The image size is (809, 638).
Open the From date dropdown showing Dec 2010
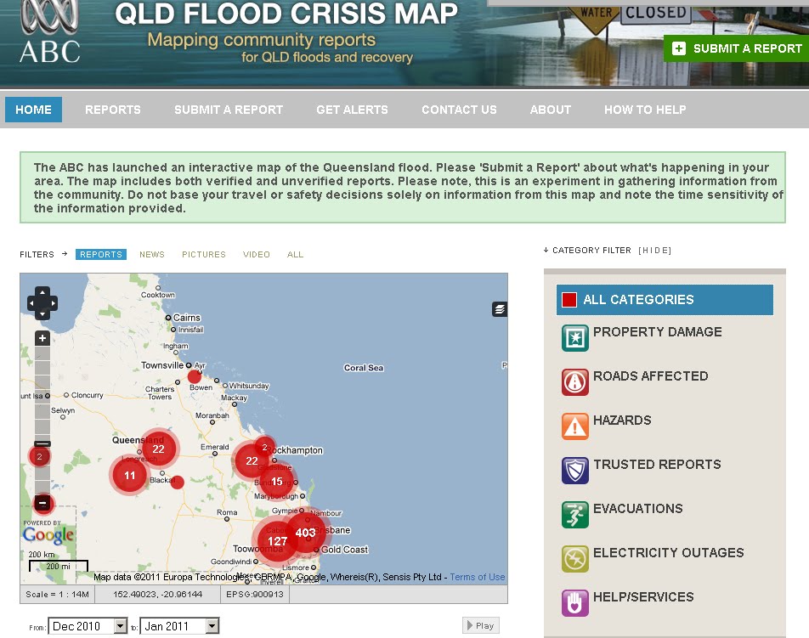click(89, 625)
